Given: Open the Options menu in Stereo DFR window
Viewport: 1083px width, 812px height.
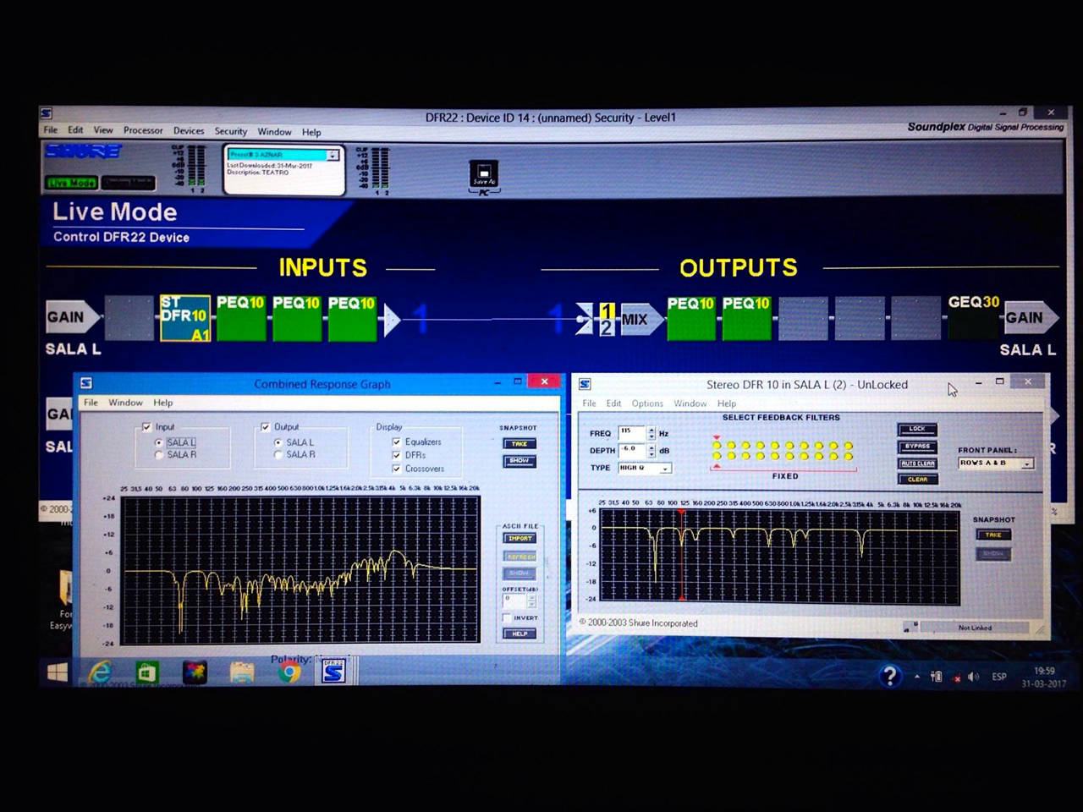Looking at the screenshot, I should tap(647, 403).
